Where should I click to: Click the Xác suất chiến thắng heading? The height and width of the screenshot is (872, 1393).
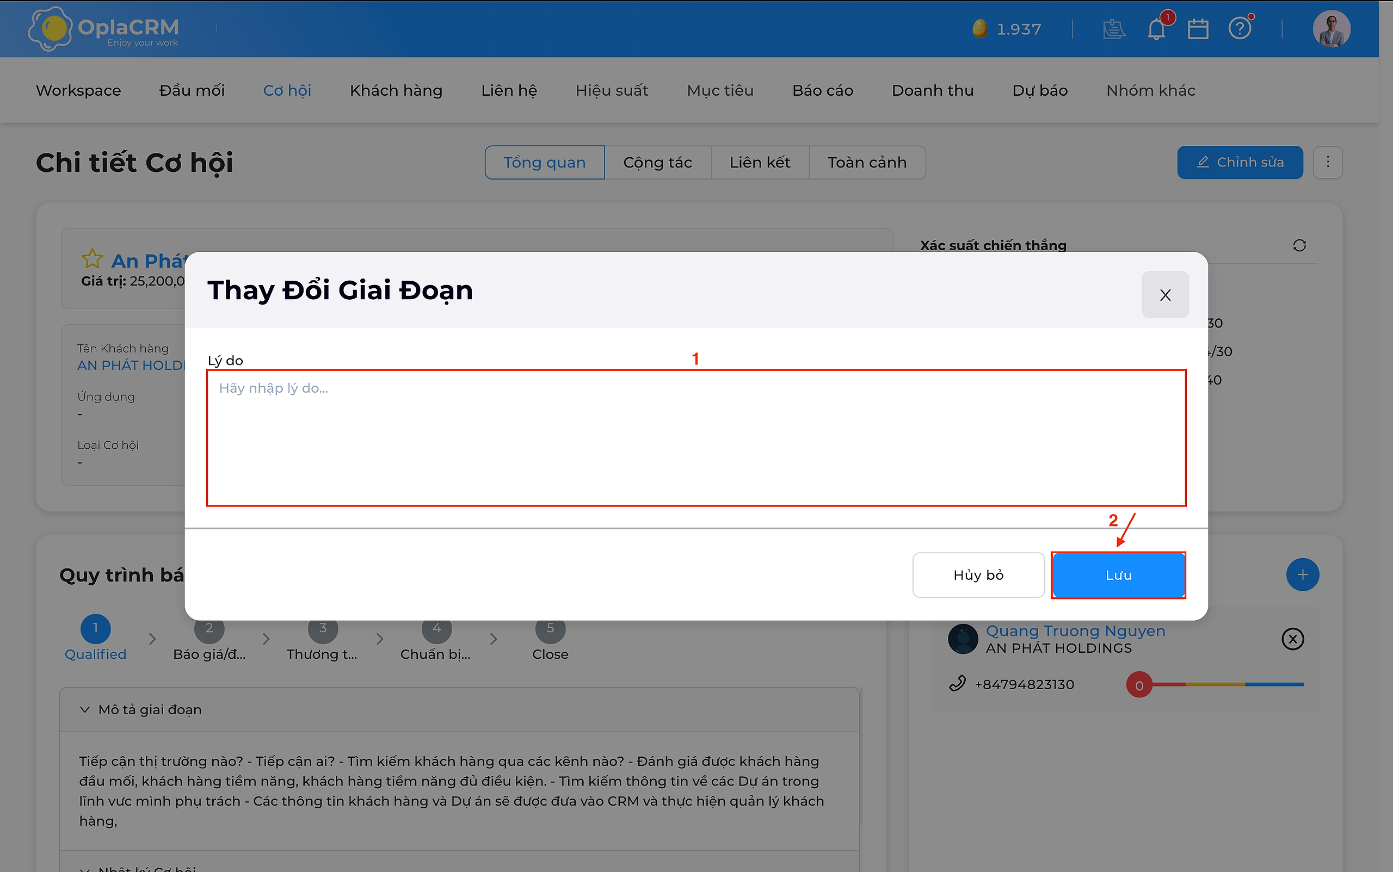tap(993, 246)
